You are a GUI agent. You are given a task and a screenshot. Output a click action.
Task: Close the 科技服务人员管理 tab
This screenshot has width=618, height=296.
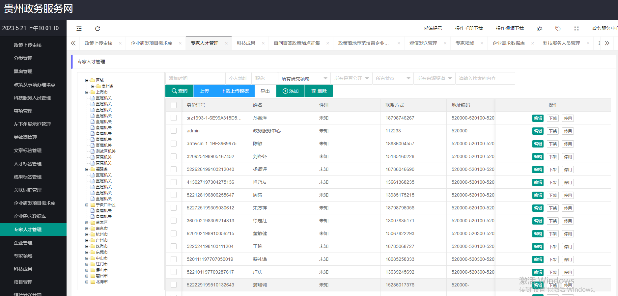click(588, 43)
